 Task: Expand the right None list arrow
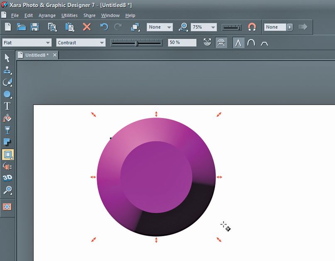coord(290,27)
